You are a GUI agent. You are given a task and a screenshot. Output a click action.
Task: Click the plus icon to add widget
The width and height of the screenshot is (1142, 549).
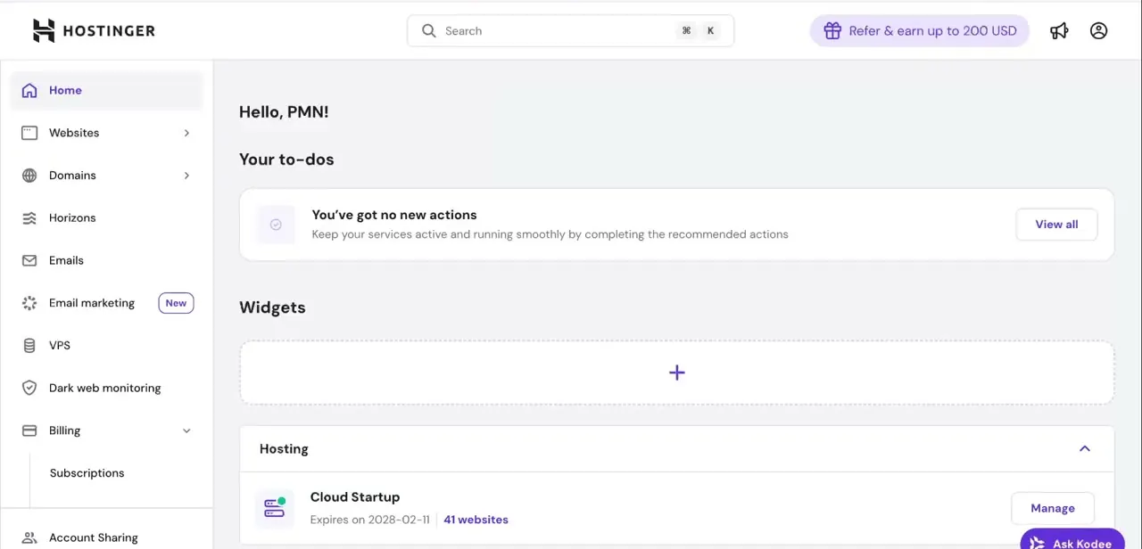pos(676,373)
